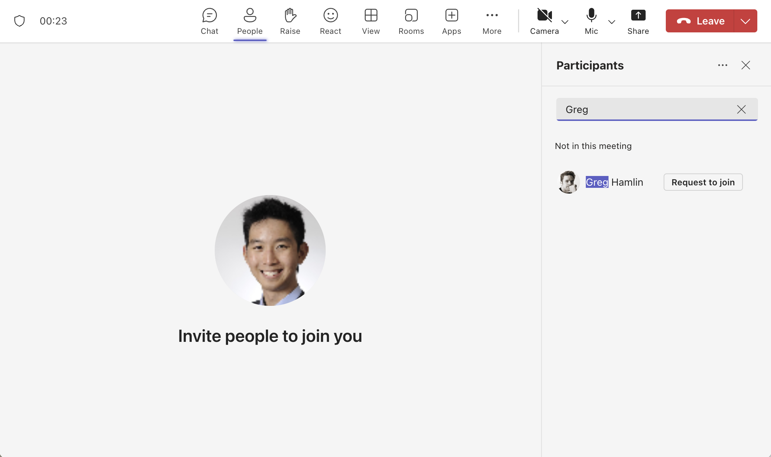Raise your hand in the meeting
771x457 pixels.
click(290, 21)
